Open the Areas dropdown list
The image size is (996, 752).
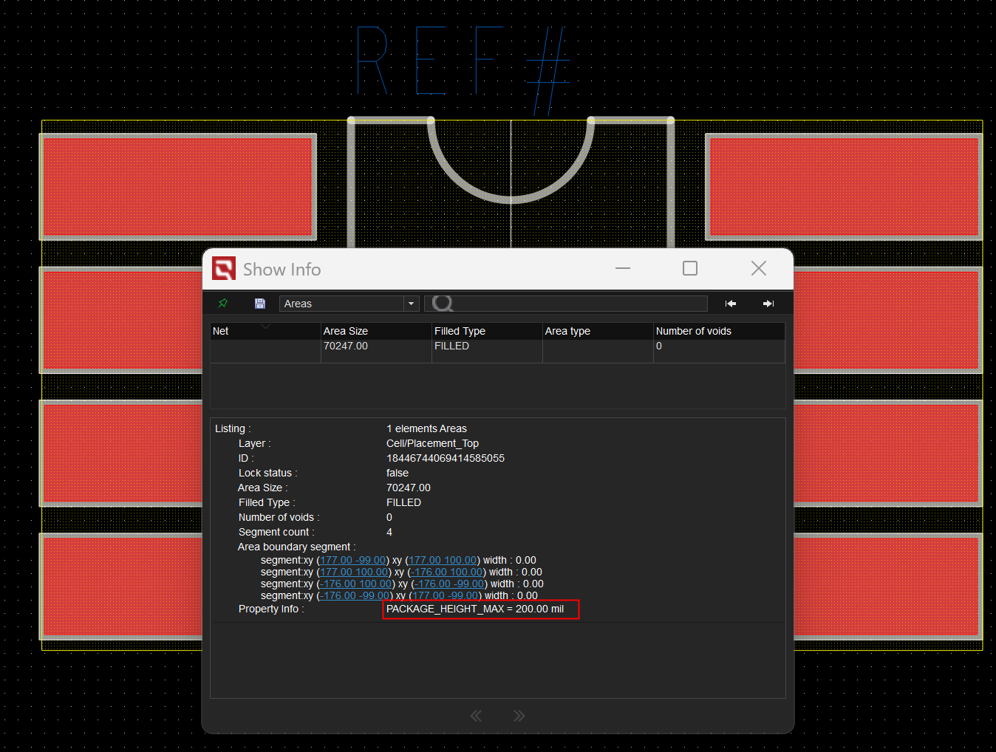[411, 304]
